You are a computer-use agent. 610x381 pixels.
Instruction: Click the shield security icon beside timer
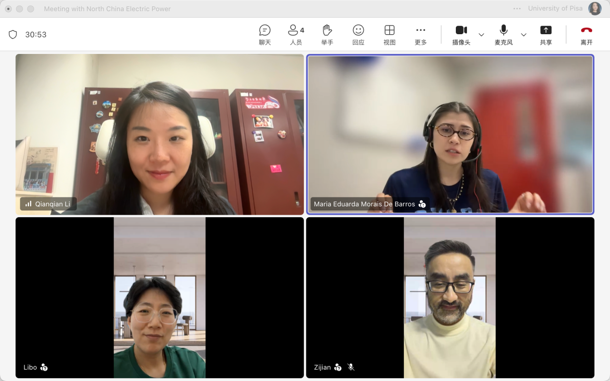click(x=13, y=35)
